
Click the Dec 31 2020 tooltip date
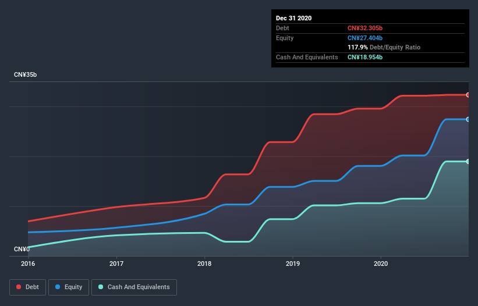(293, 18)
